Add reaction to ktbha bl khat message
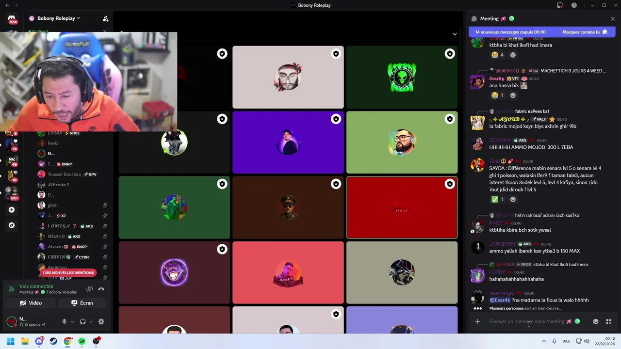The image size is (621, 349). (513, 55)
